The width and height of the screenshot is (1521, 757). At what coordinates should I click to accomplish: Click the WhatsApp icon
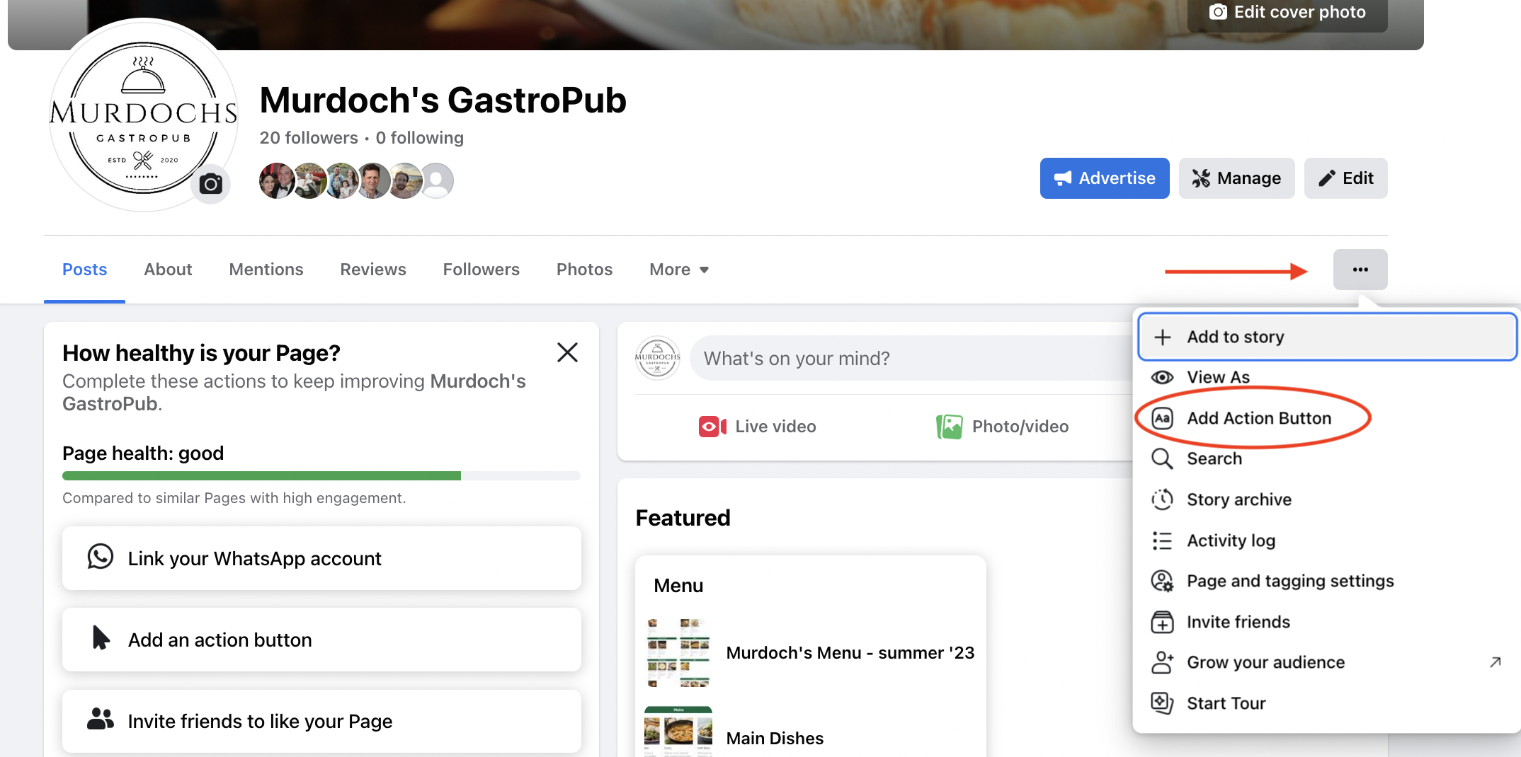click(x=100, y=557)
